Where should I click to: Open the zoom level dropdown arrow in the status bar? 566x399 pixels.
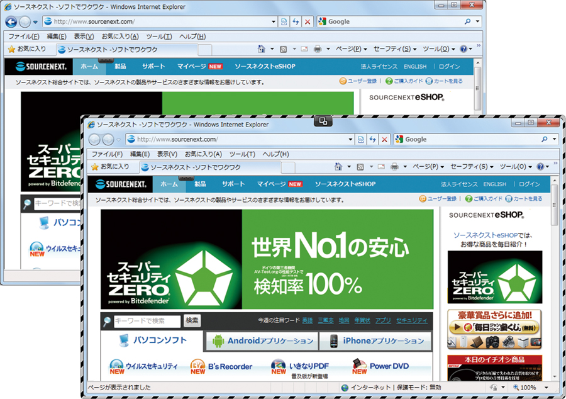(547, 388)
